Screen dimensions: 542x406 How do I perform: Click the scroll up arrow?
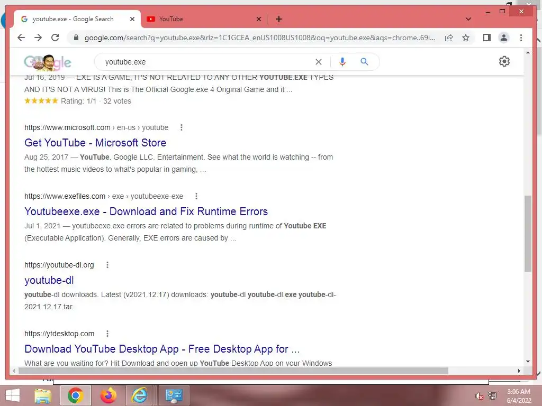pos(528,52)
